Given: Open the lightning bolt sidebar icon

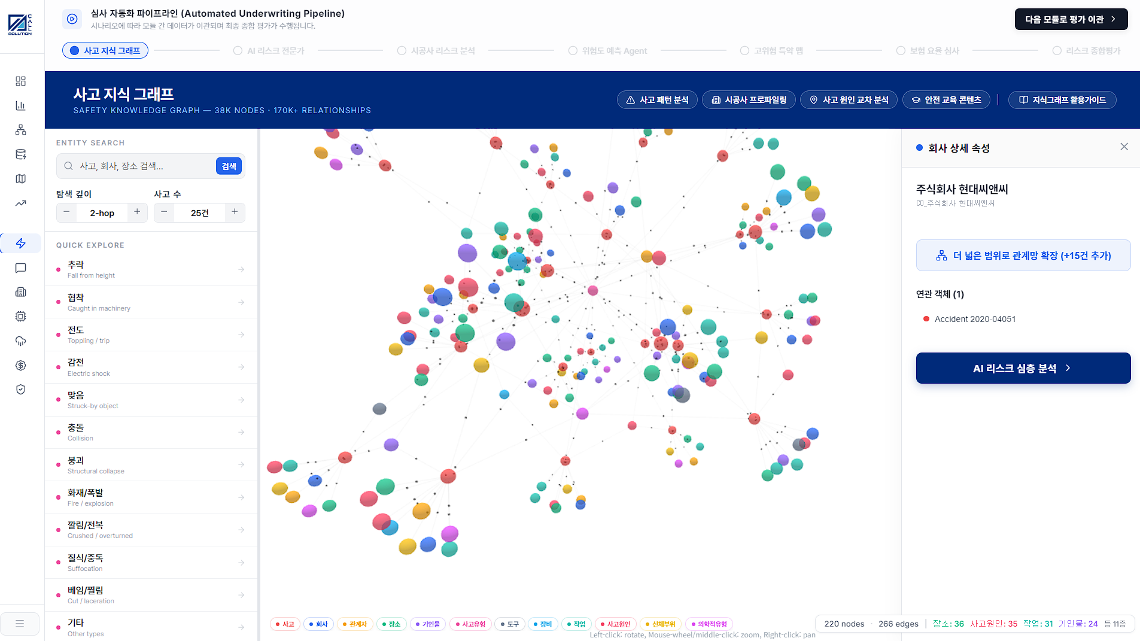Looking at the screenshot, I should [x=21, y=244].
